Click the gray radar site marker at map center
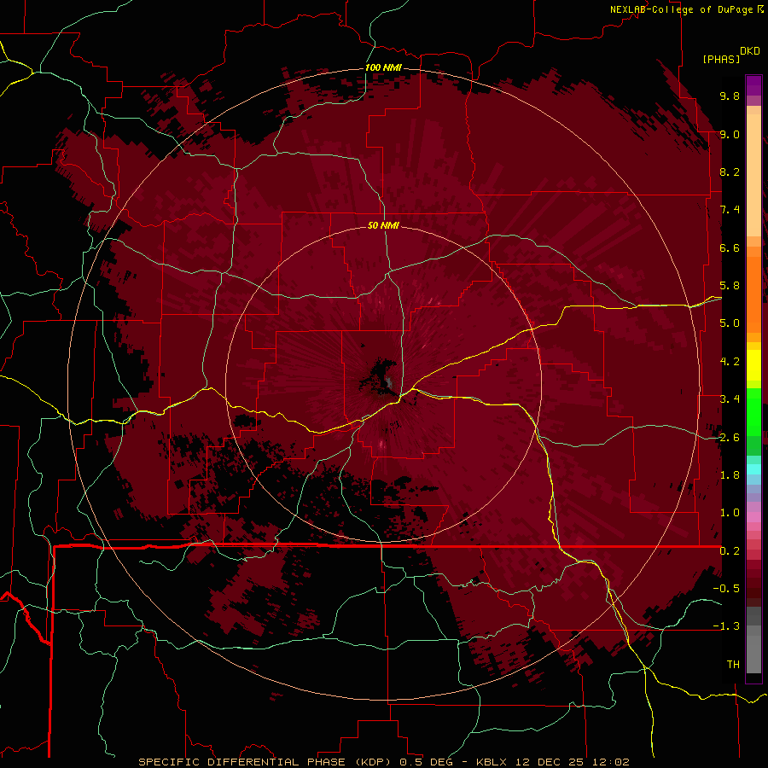This screenshot has width=768, height=768. 389,382
